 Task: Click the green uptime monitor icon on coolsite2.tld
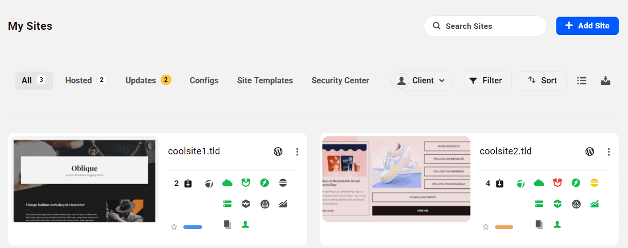click(x=557, y=204)
